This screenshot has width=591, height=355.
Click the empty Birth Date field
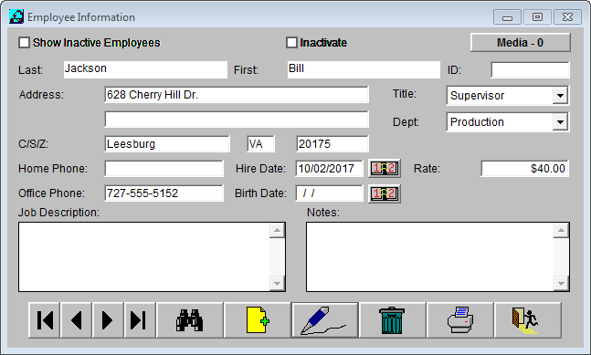tap(330, 193)
